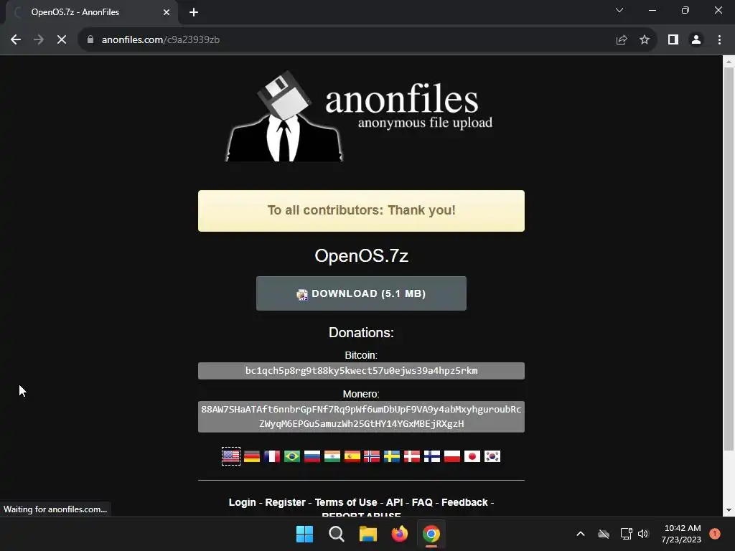The width and height of the screenshot is (735, 551).
Task: Pick the Japanese flag language
Action: point(472,456)
